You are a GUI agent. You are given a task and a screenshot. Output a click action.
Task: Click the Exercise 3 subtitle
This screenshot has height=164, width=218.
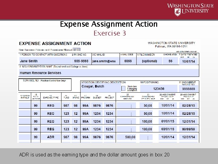[110, 33]
